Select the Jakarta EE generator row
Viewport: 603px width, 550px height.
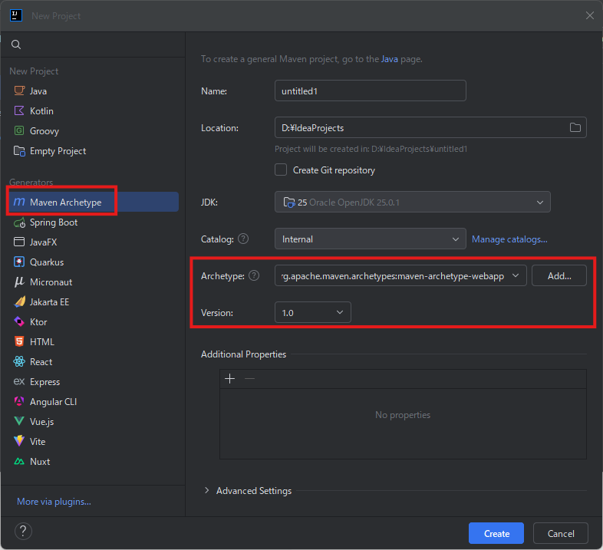click(94, 302)
